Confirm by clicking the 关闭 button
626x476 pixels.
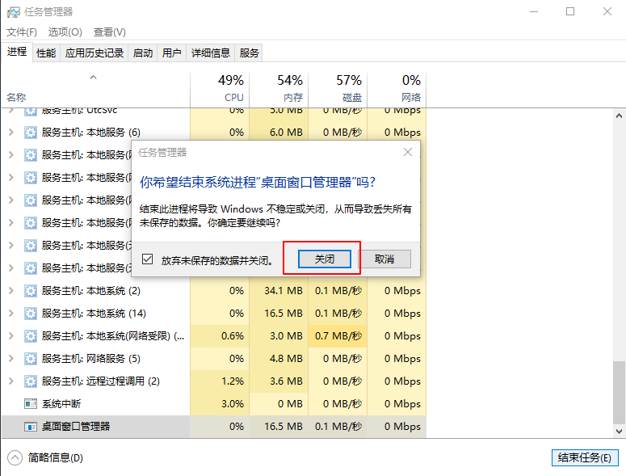click(x=324, y=259)
